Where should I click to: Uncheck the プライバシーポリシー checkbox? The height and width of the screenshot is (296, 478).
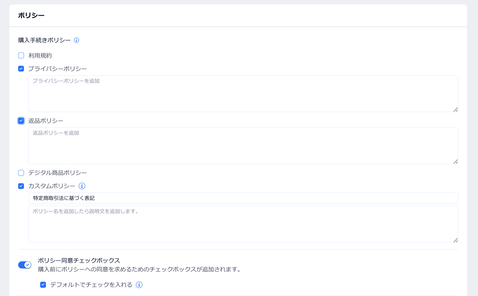coord(21,69)
